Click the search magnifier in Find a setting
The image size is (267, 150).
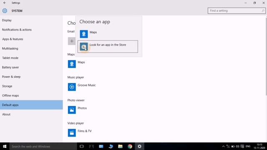[x=263, y=11]
